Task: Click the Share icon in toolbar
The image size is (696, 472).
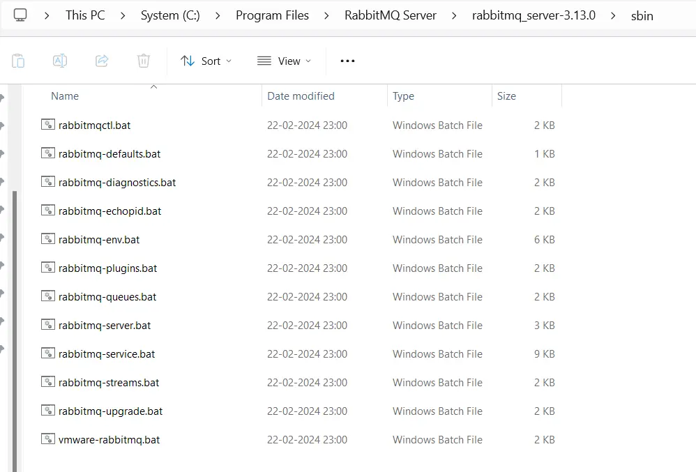Action: (102, 61)
